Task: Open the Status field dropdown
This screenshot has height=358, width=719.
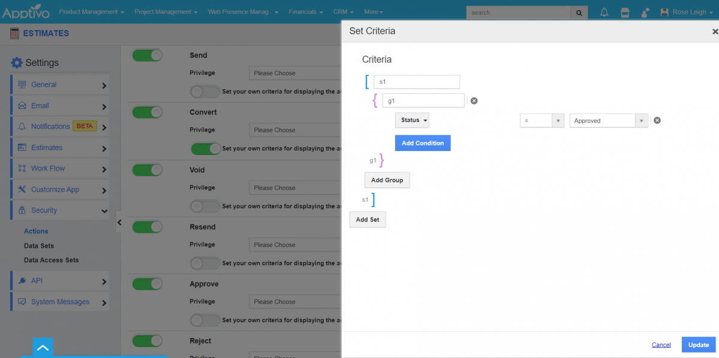Action: click(412, 120)
